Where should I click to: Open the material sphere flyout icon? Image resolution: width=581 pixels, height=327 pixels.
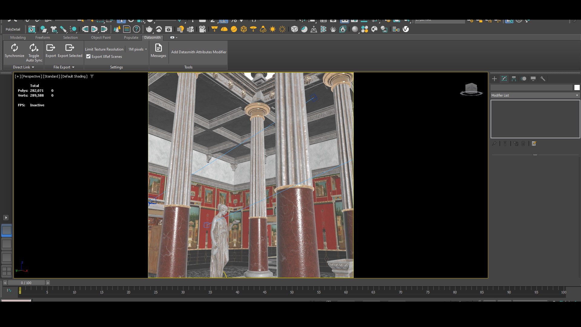point(355,29)
